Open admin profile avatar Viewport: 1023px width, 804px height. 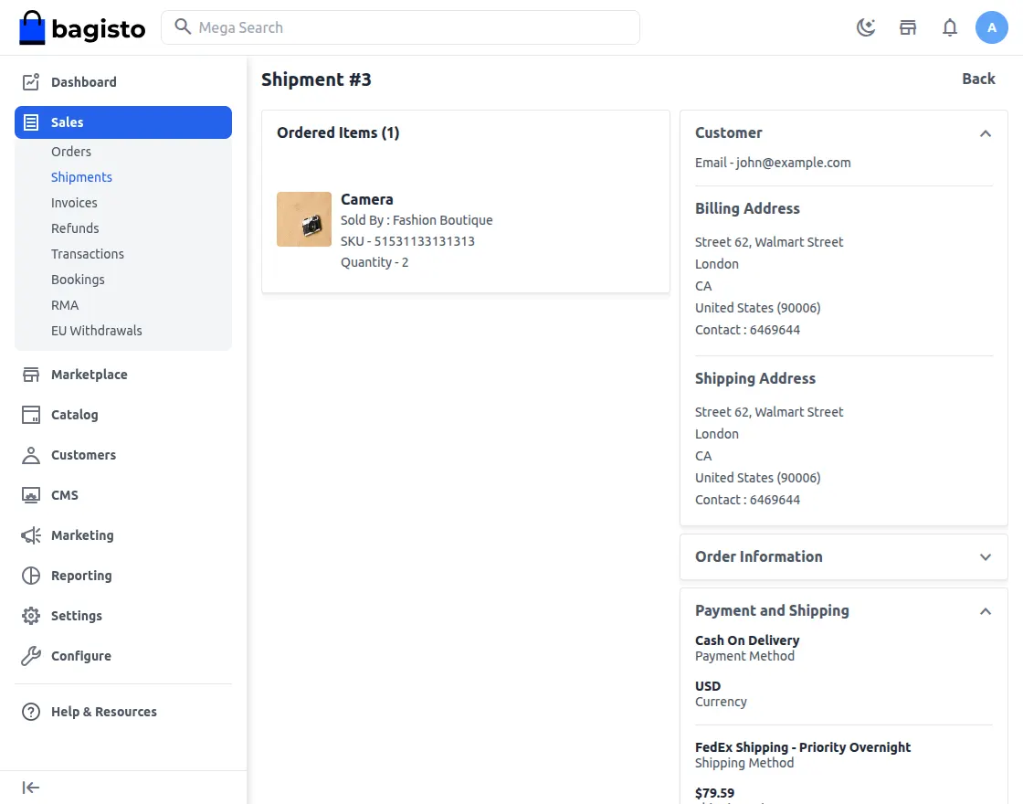coord(992,27)
